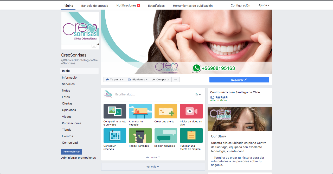This screenshot has height=174, width=333.
Task: Click the Compartir una foto o un video icon
Action: coord(115,111)
